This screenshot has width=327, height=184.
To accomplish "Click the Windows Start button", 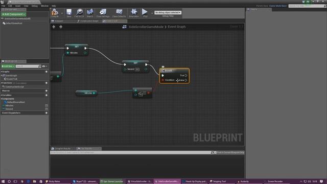I will (x=3, y=181).
